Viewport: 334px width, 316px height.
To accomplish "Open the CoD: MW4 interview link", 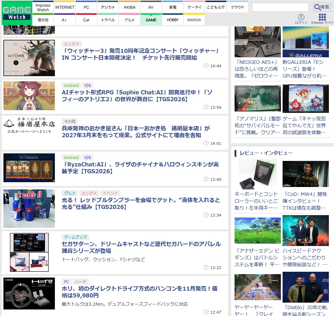I will (305, 201).
